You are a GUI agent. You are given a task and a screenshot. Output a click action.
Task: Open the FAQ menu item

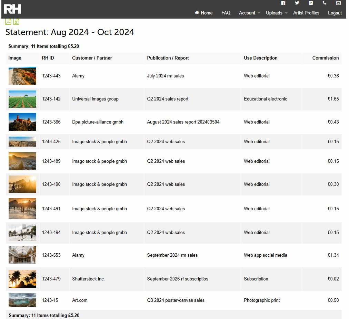(x=226, y=13)
